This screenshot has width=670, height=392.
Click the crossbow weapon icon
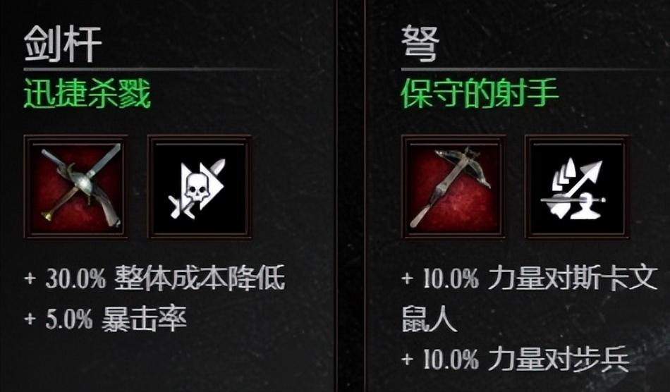coord(453,186)
